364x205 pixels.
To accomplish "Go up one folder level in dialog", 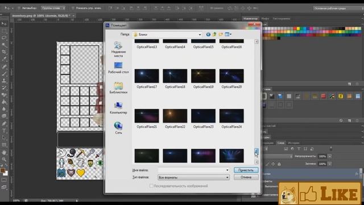I will click(x=214, y=34).
